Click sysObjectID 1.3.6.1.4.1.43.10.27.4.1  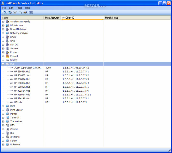tap(76, 68)
